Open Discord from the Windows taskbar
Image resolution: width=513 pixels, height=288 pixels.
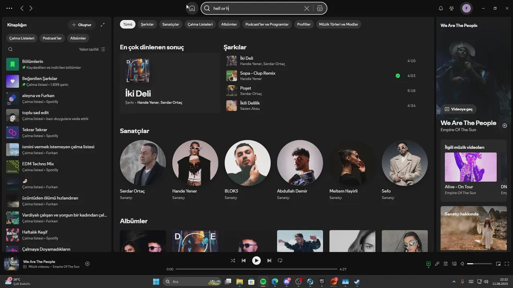point(287,282)
